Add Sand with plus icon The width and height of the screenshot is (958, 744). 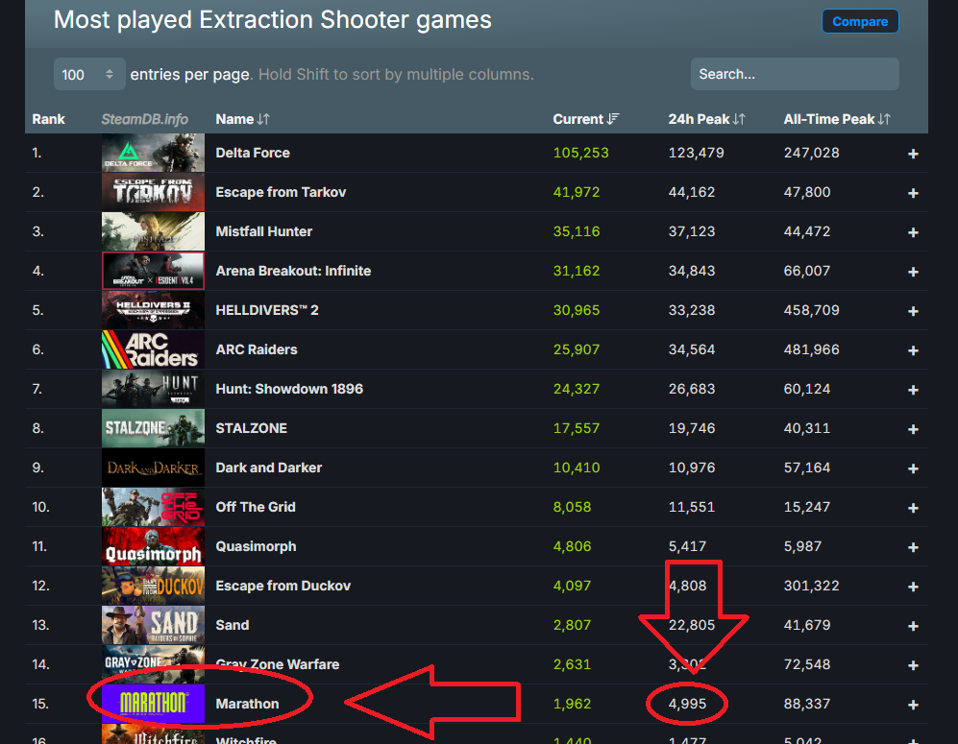(x=913, y=626)
